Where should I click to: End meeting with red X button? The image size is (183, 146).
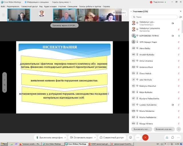[x=145, y=137]
